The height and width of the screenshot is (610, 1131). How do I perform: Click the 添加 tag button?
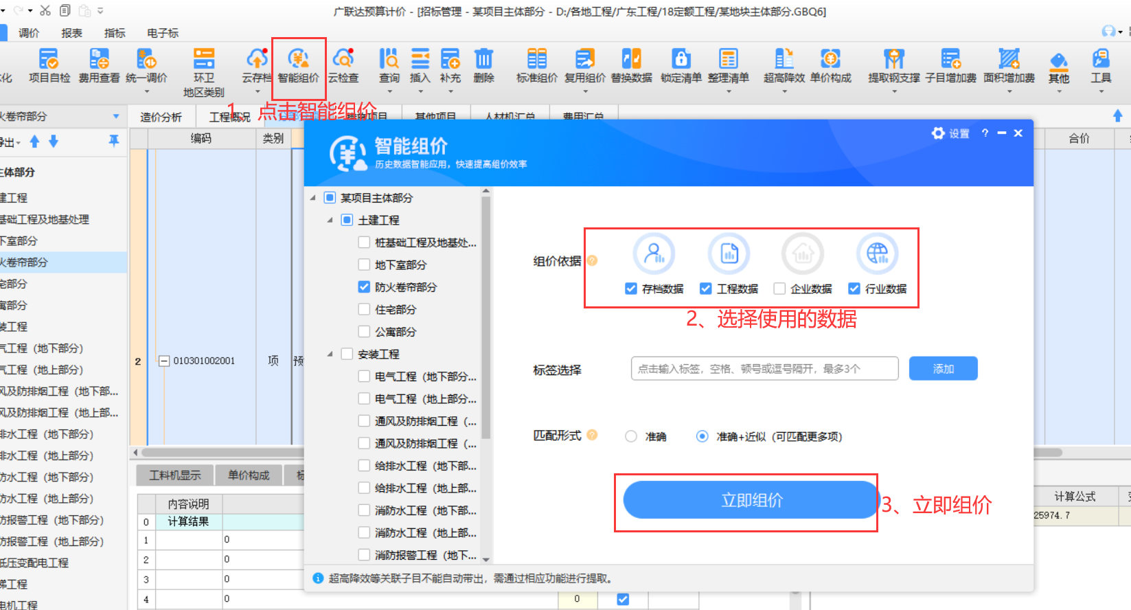click(x=944, y=369)
